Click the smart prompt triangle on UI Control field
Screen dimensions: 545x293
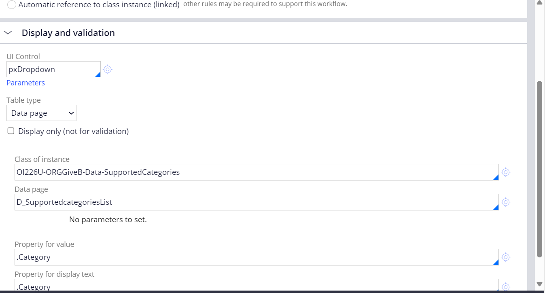click(98, 74)
